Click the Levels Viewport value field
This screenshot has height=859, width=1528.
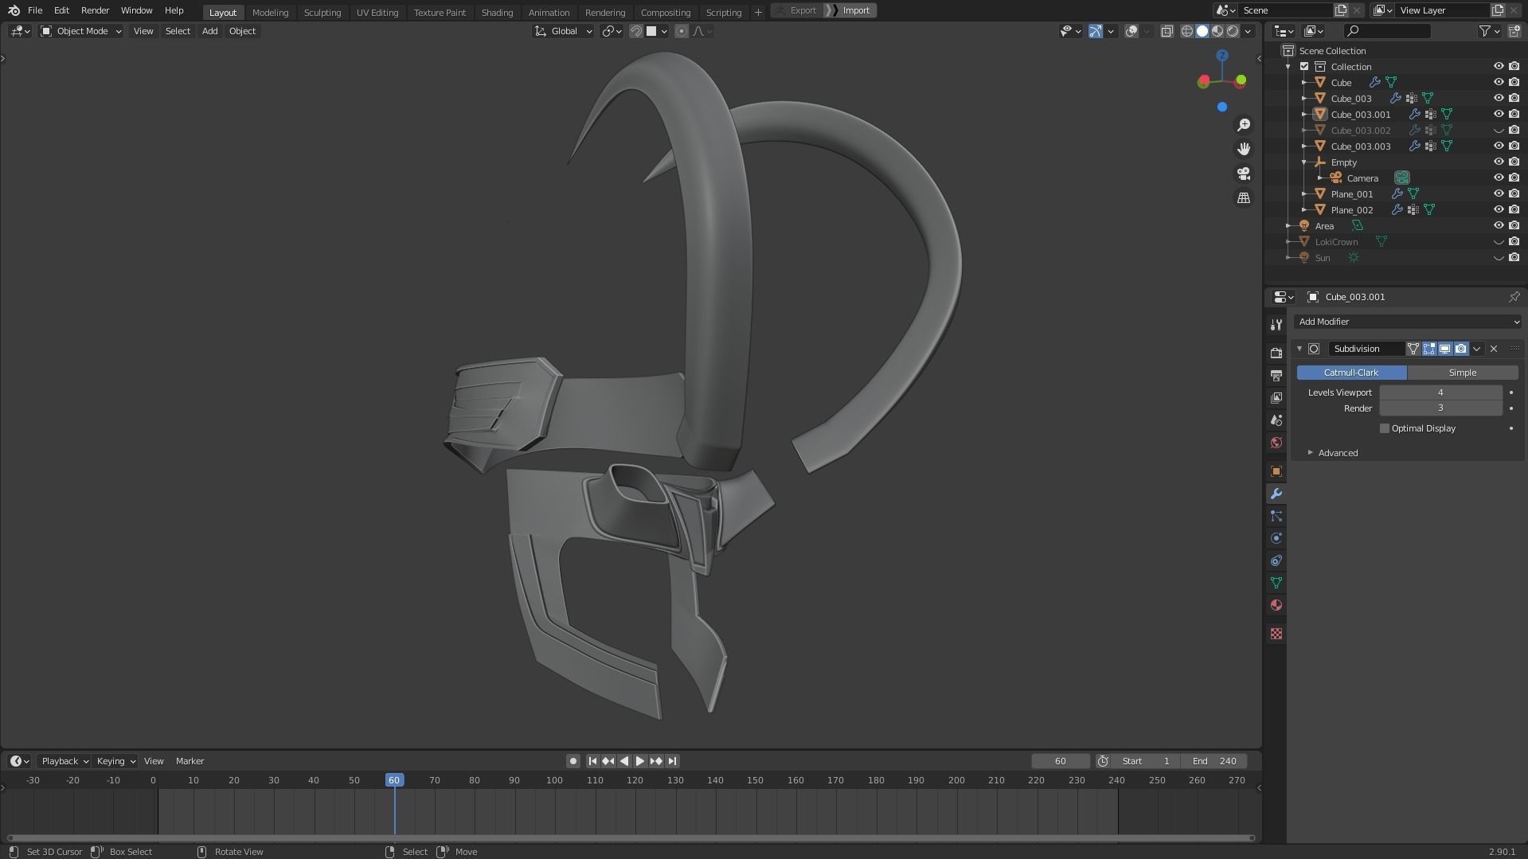point(1440,392)
